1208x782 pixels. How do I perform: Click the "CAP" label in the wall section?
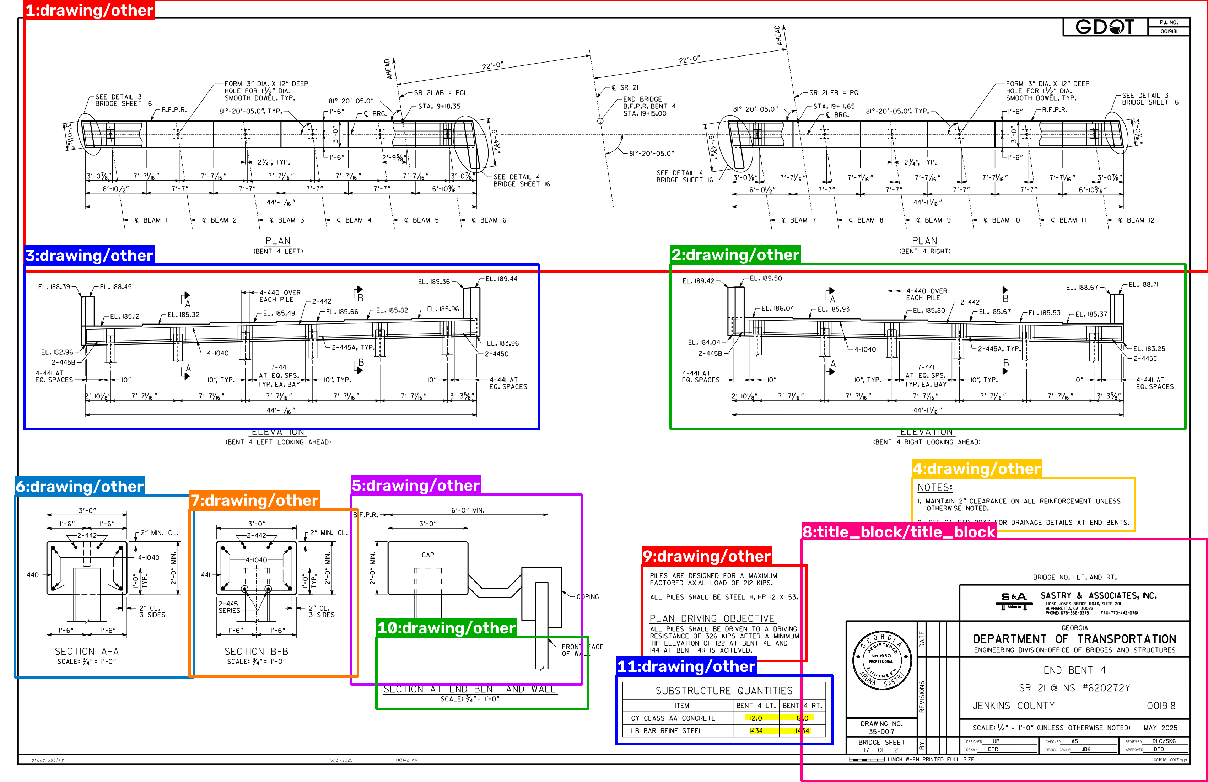click(428, 555)
